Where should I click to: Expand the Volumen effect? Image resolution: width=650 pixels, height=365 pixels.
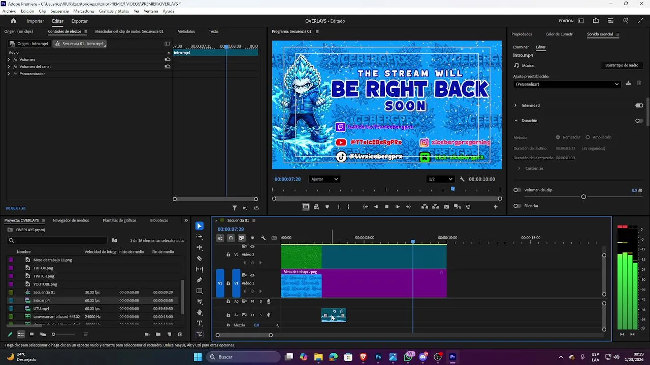click(9, 59)
